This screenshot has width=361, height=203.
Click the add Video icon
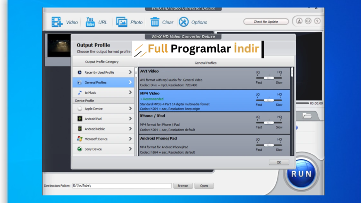coord(57,22)
